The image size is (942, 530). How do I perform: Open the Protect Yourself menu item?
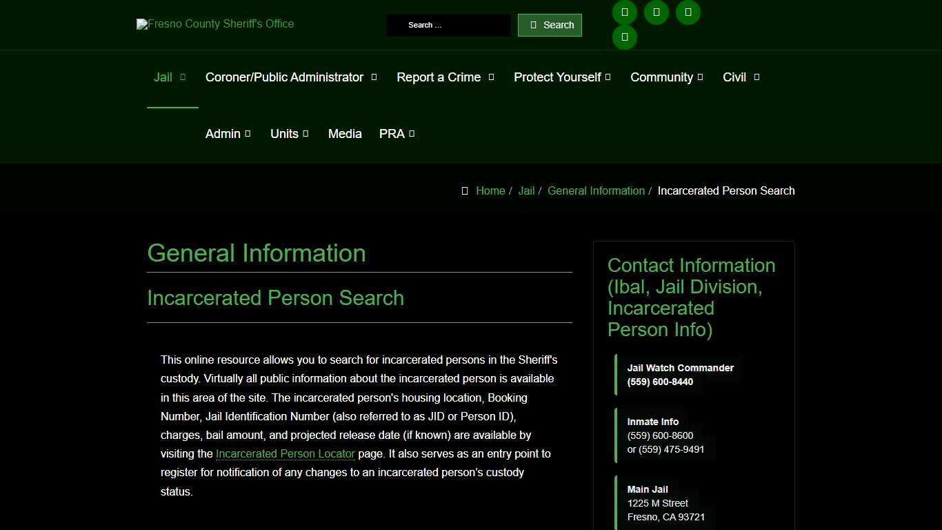click(557, 77)
